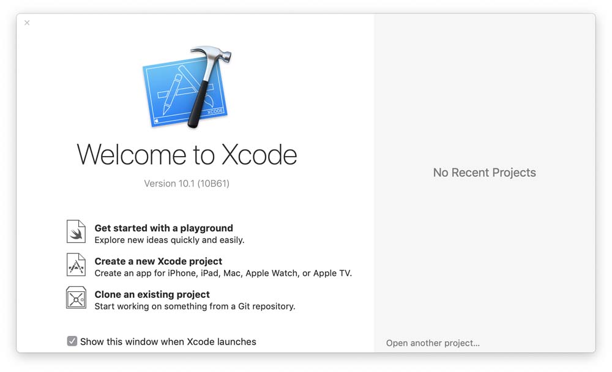
Task: Close the Welcome to Xcode window
Action: point(27,23)
